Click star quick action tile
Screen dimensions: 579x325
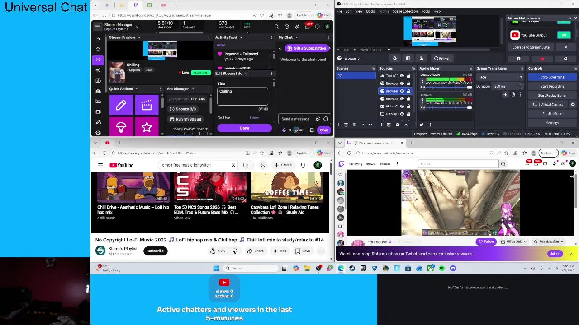[147, 127]
